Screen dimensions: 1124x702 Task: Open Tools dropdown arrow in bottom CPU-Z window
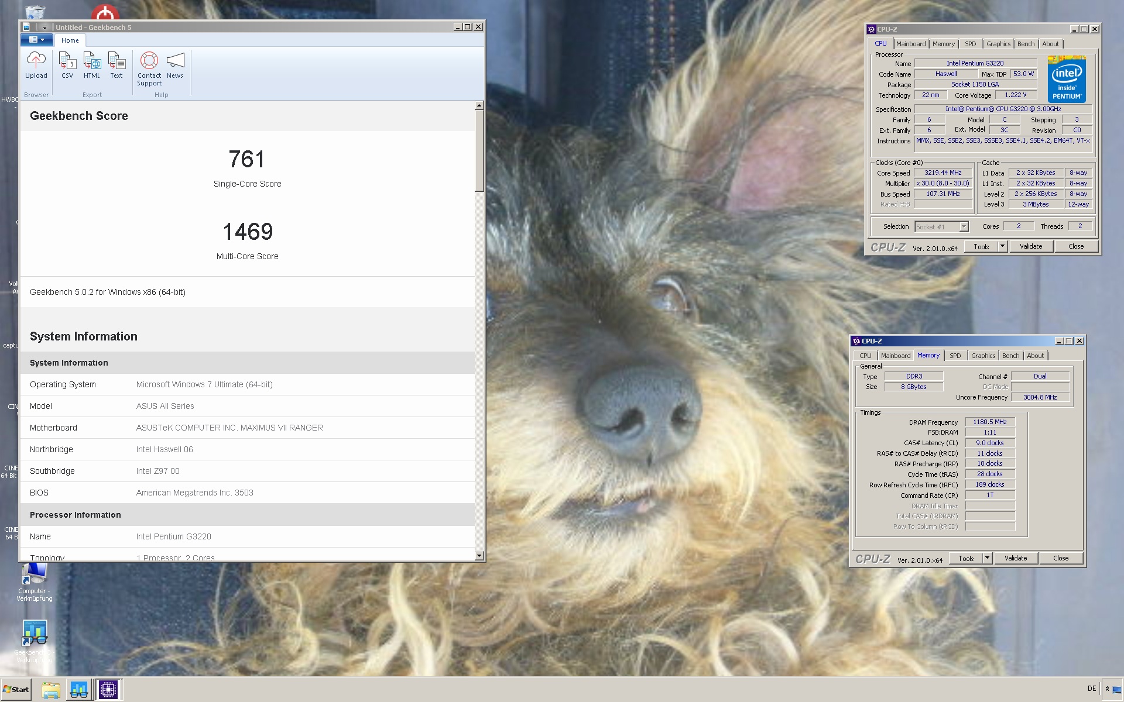[x=987, y=558]
